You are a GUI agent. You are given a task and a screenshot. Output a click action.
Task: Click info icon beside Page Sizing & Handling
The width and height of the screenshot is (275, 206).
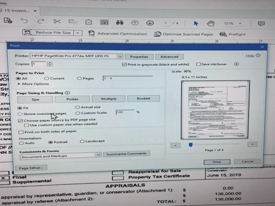tap(67, 93)
